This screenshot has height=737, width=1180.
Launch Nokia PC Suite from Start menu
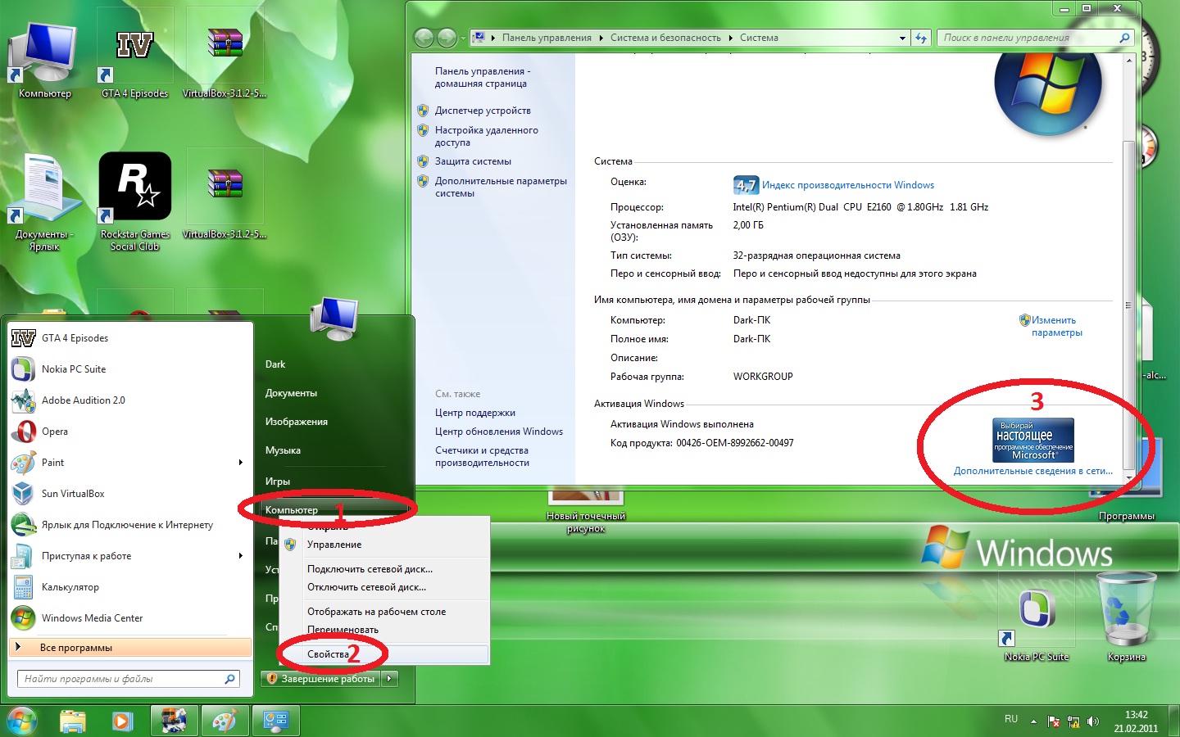click(130, 369)
